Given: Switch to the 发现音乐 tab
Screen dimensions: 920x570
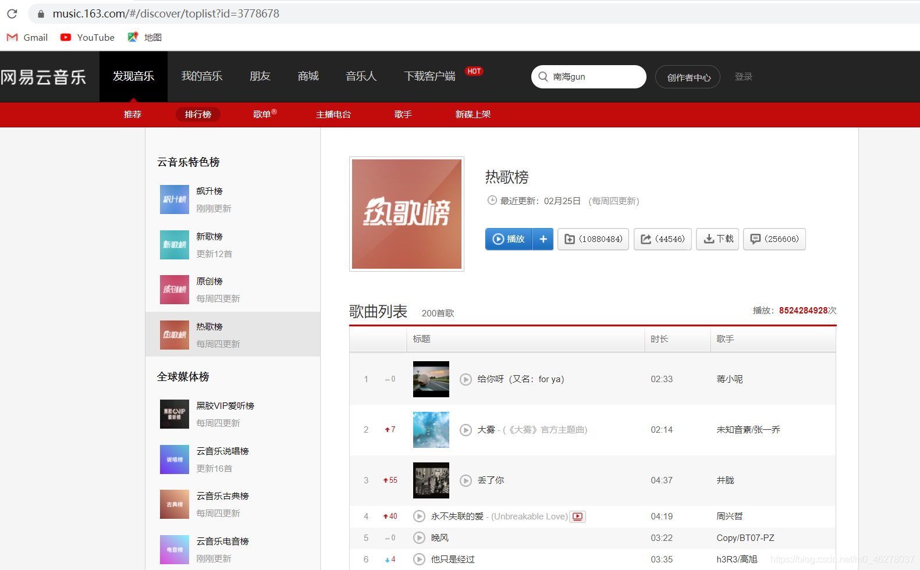Looking at the screenshot, I should tap(133, 76).
